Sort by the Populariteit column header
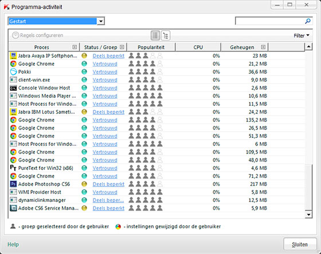This screenshot has height=254, width=321. (x=151, y=47)
